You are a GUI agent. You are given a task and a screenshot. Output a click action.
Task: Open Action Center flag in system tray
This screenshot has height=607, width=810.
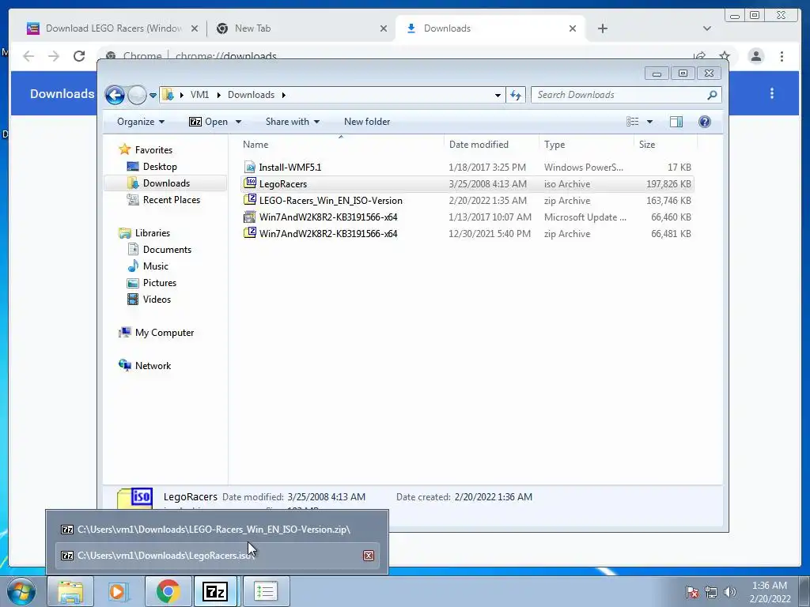[691, 593]
